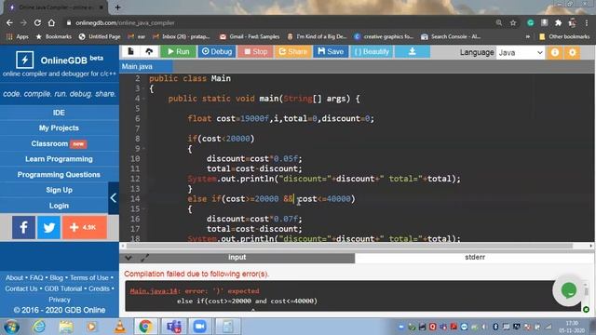Viewport: 596px width, 335px height.
Task: Click Login in sidebar
Action: point(59,206)
